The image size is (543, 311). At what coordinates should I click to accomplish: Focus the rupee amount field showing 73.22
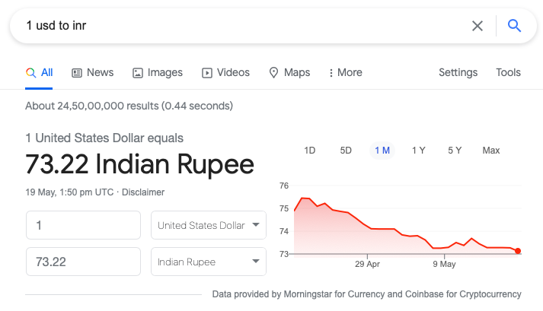coord(84,262)
